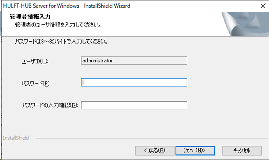Click the パスワードの入力確認(R) label
Screen dimensions: 269x160
[50, 105]
